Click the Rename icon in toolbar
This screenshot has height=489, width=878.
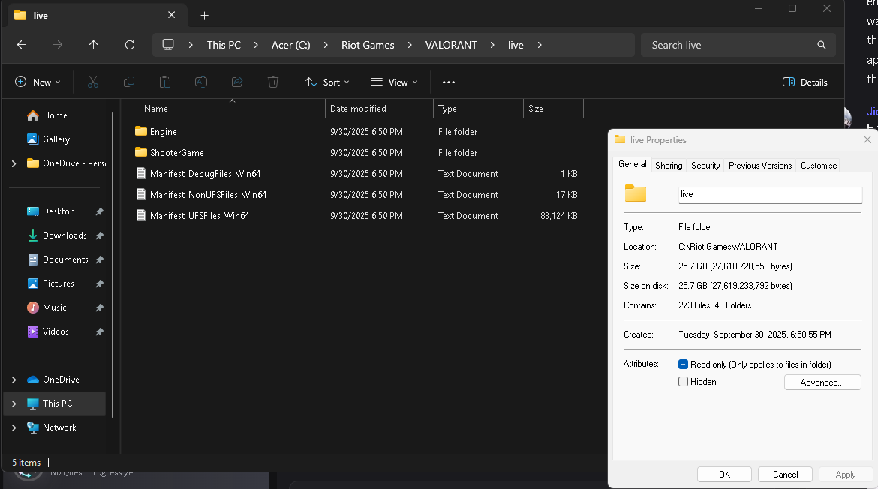click(201, 82)
